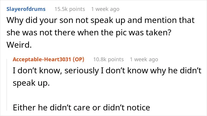Screen dimensions: 207x116
Task: Click the orange (OP) label
Action: [78, 59]
